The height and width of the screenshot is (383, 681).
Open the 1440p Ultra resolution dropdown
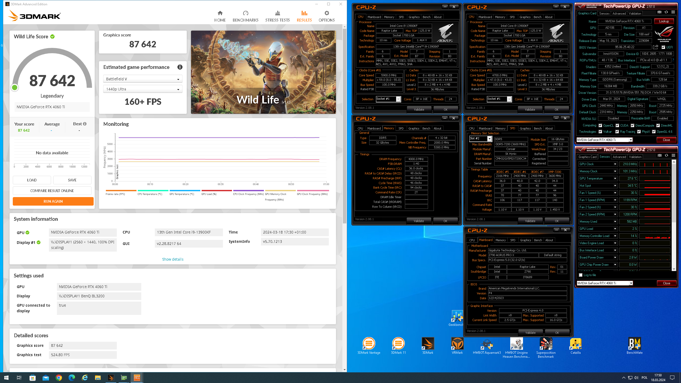point(143,89)
